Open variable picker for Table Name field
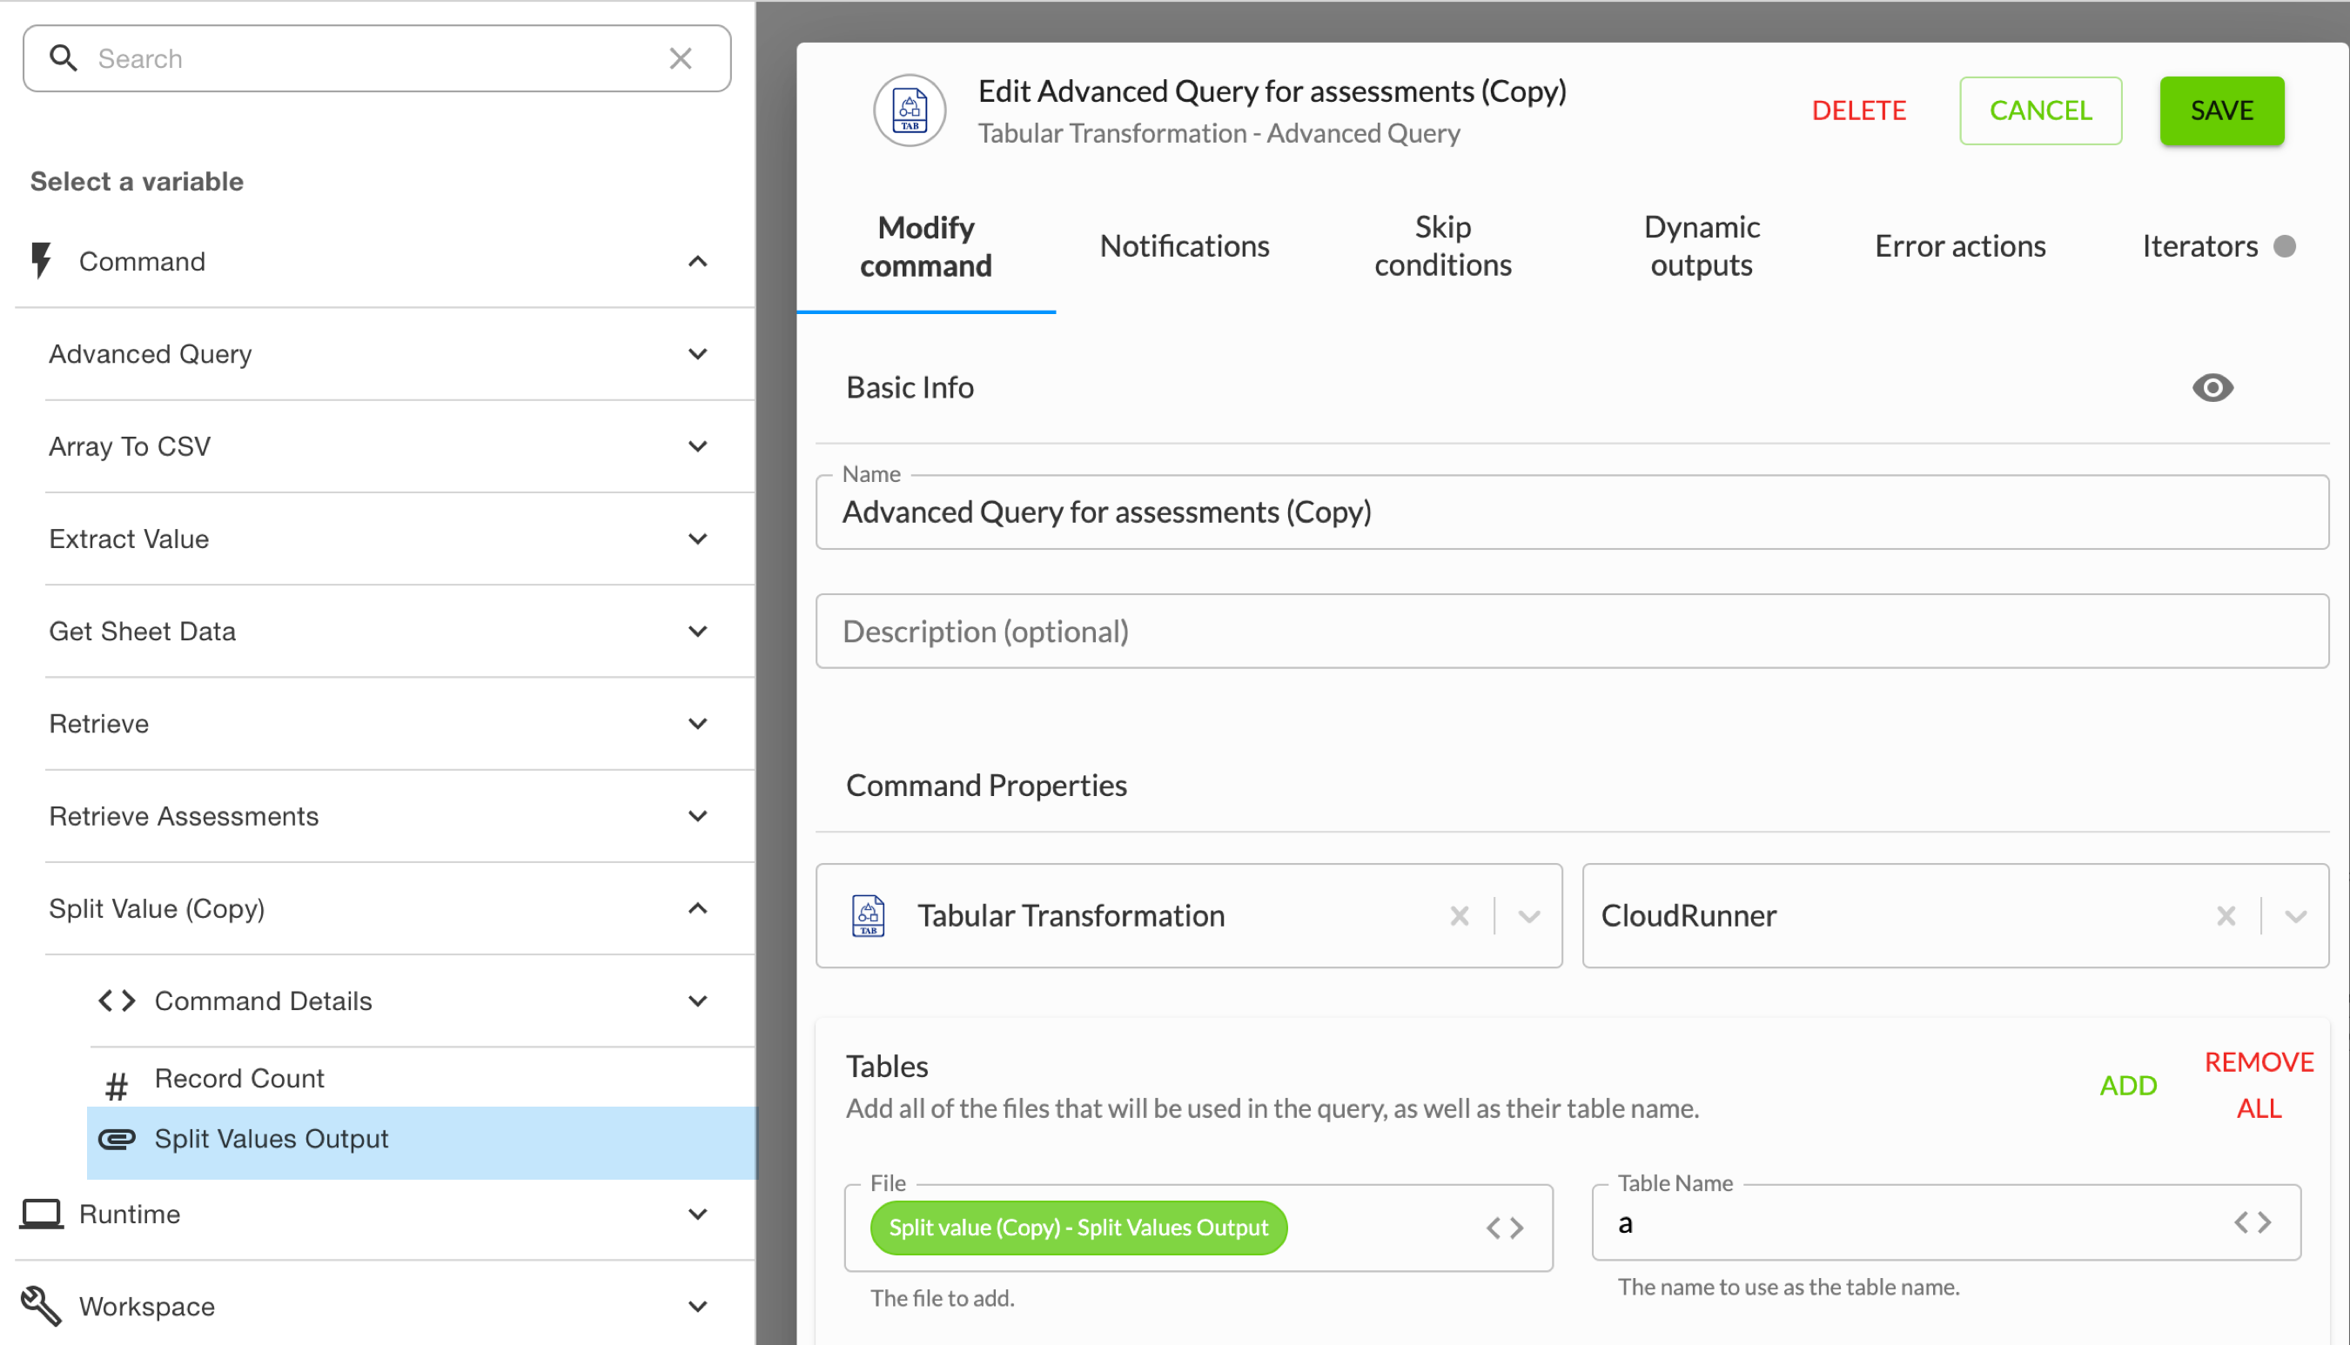Viewport: 2350px width, 1345px height. click(x=2253, y=1222)
